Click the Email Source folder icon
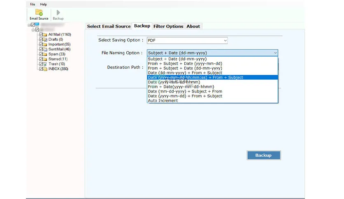 [39, 12]
